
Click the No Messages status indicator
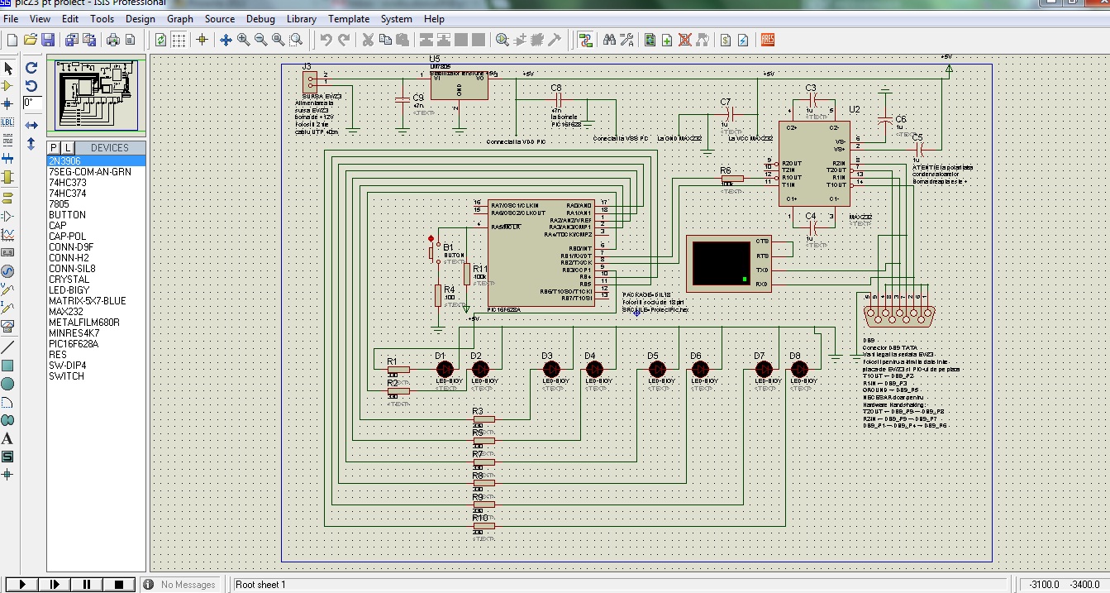(182, 585)
